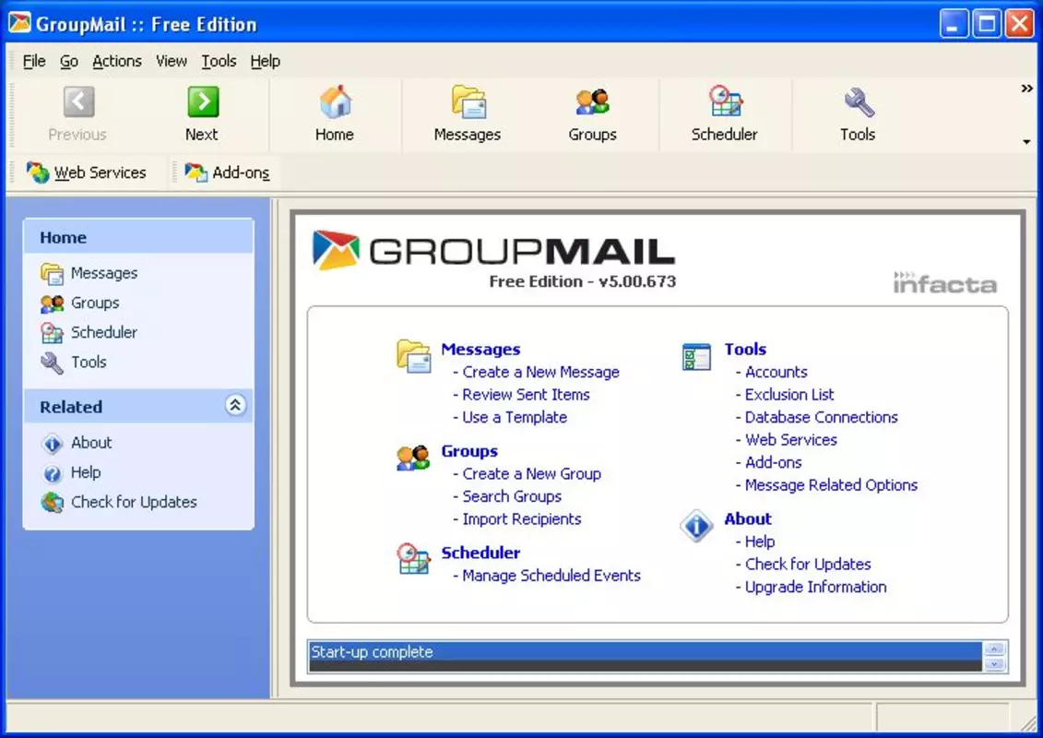The image size is (1043, 738).
Task: Click Message Related Options link
Action: pyautogui.click(x=832, y=485)
